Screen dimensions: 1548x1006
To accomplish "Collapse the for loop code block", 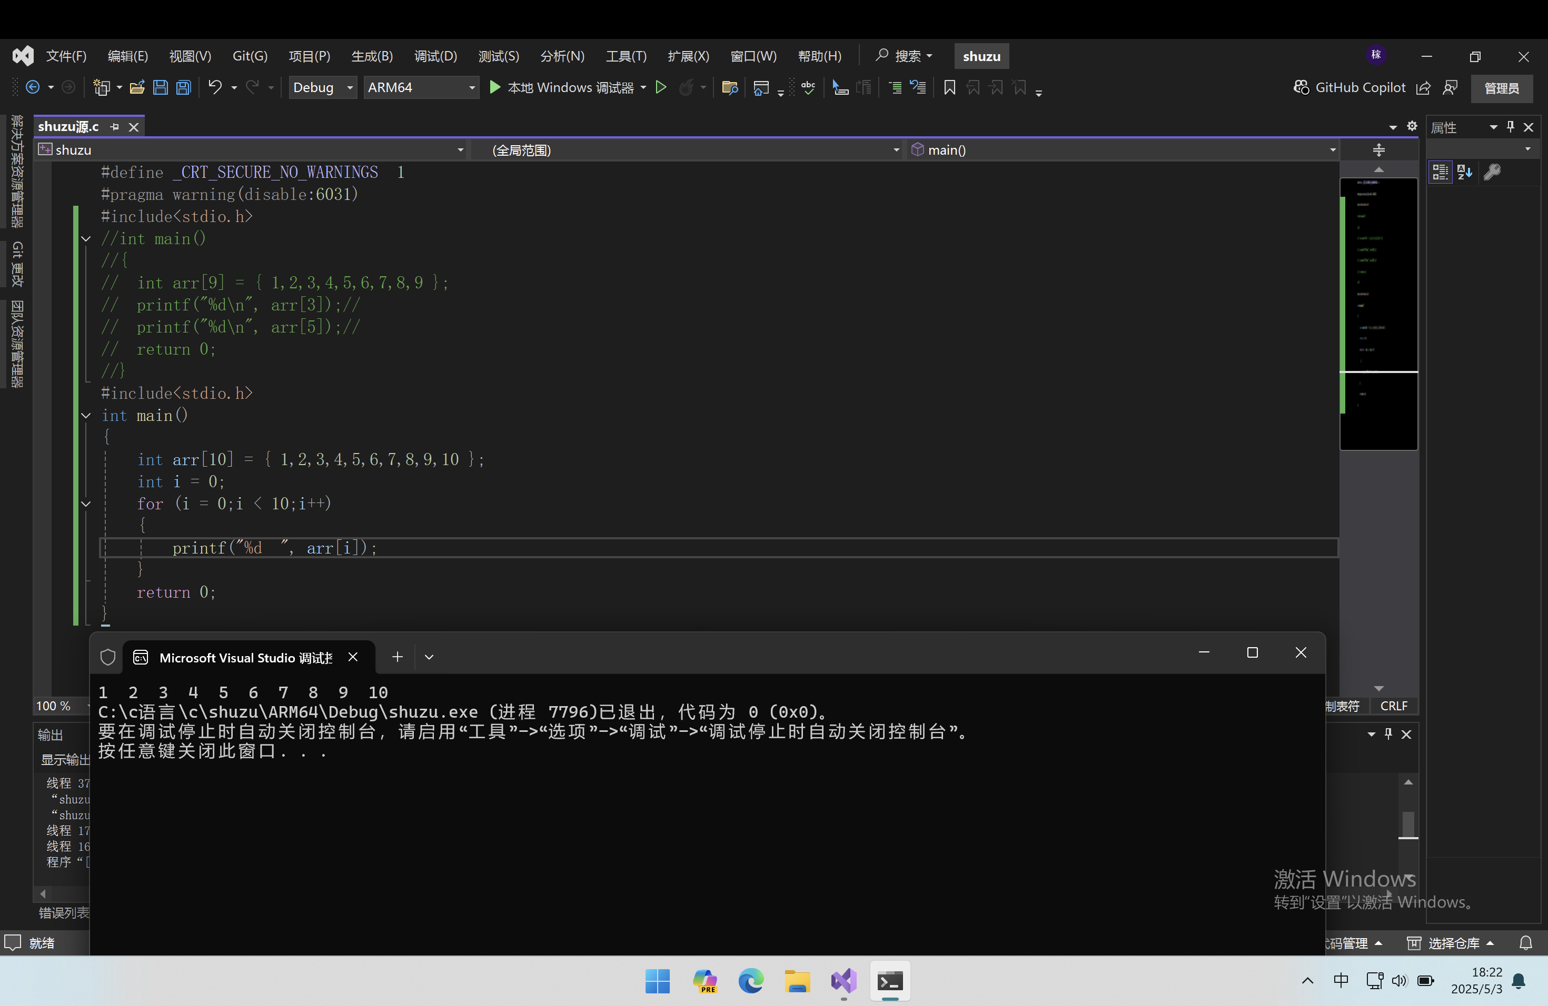I will point(86,504).
